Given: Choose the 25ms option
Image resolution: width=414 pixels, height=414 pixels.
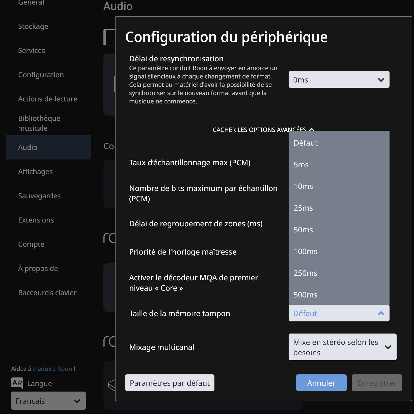Looking at the screenshot, I should 303,208.
